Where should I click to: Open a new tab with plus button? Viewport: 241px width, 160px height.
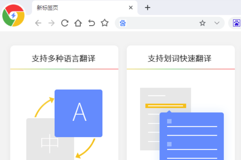pyautogui.click(x=147, y=8)
